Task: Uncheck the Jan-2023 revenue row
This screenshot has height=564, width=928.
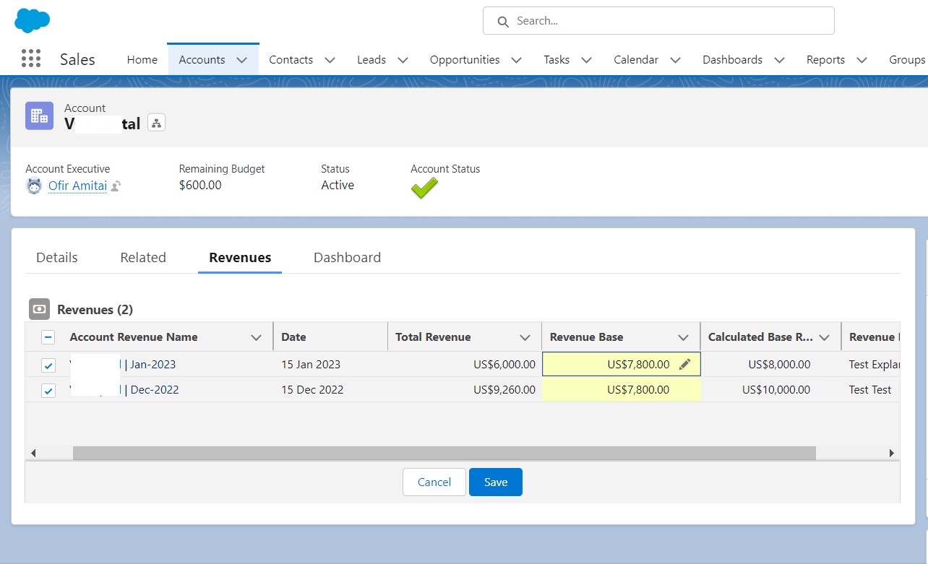Action: pos(48,365)
